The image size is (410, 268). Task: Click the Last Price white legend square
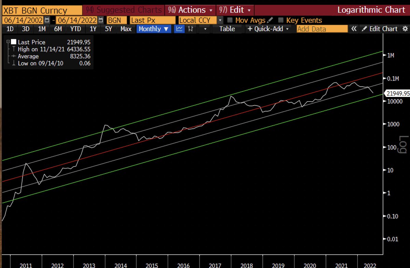[x=13, y=42]
